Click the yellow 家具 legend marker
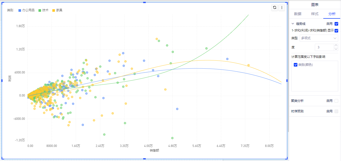341x161 pixels. coord(54,10)
